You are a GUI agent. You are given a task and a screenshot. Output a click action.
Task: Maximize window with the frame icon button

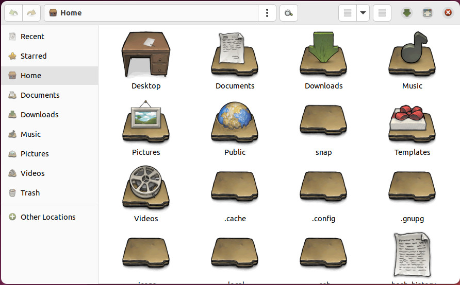[428, 13]
